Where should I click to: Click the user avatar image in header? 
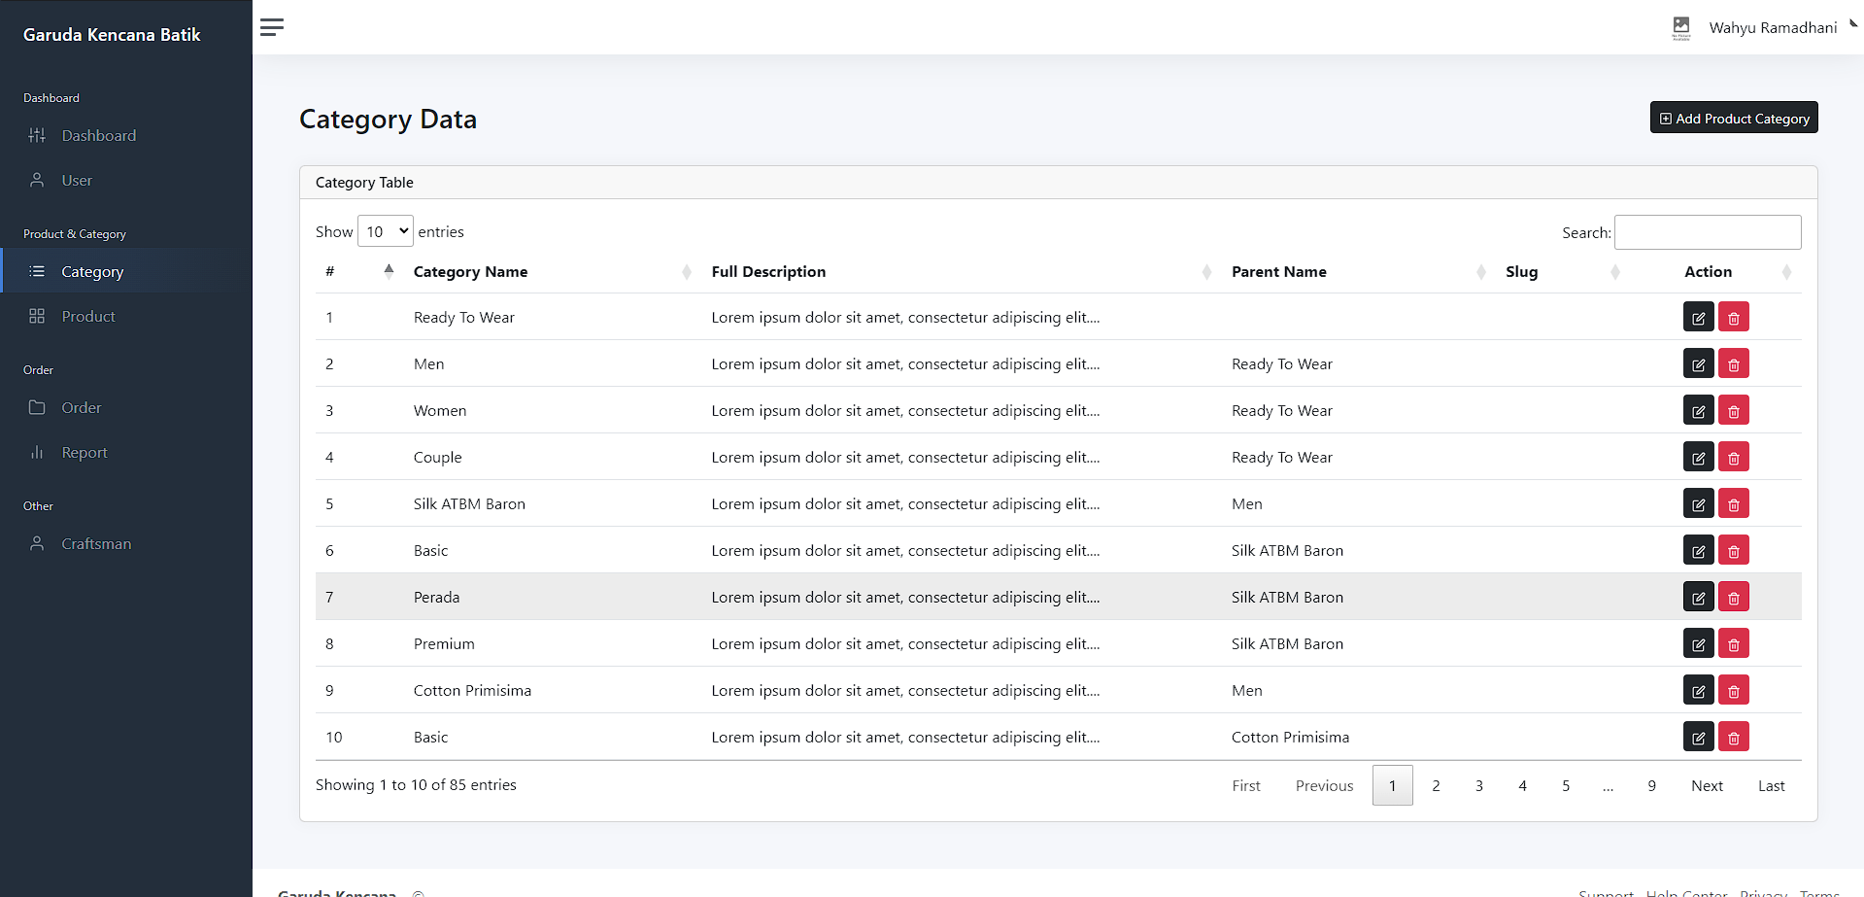coord(1681,27)
